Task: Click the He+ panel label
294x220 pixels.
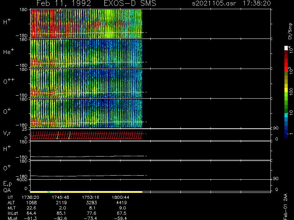Action: coord(8,51)
